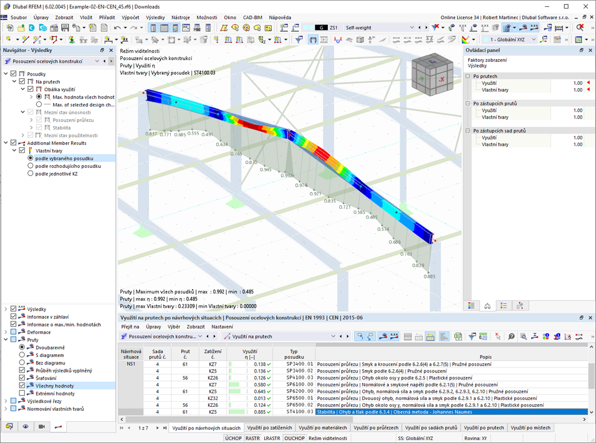Open the script console icon
This screenshot has height=443, width=596.
[x=186, y=28]
